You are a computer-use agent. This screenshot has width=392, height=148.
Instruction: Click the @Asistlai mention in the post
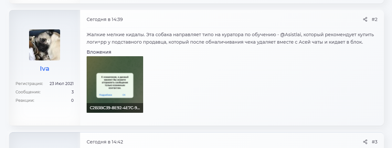291,35
